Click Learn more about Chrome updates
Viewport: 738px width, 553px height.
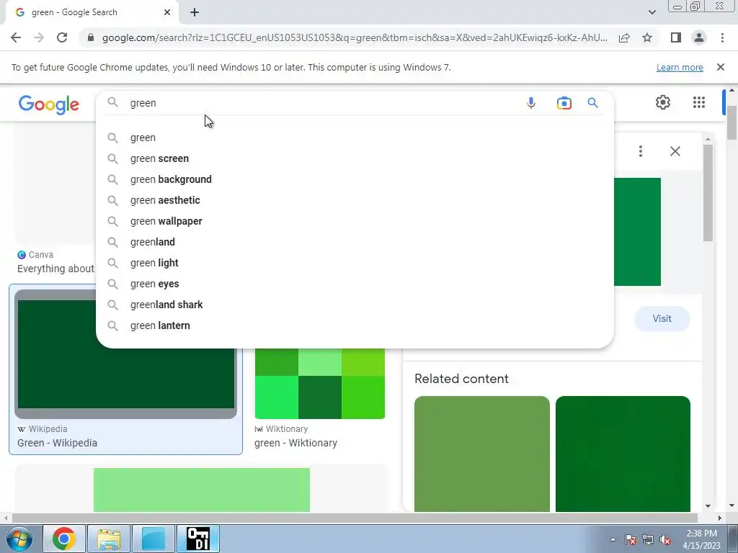point(680,67)
